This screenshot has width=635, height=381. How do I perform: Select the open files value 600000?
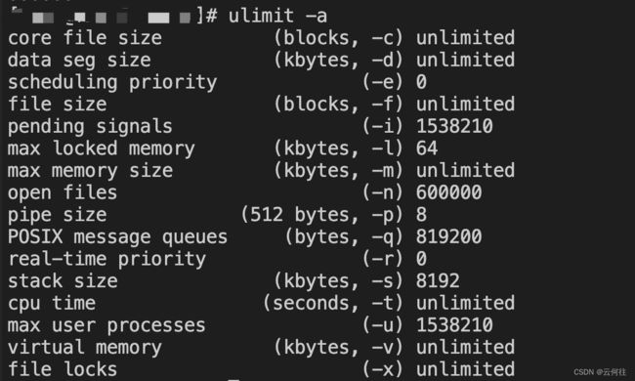click(x=448, y=192)
